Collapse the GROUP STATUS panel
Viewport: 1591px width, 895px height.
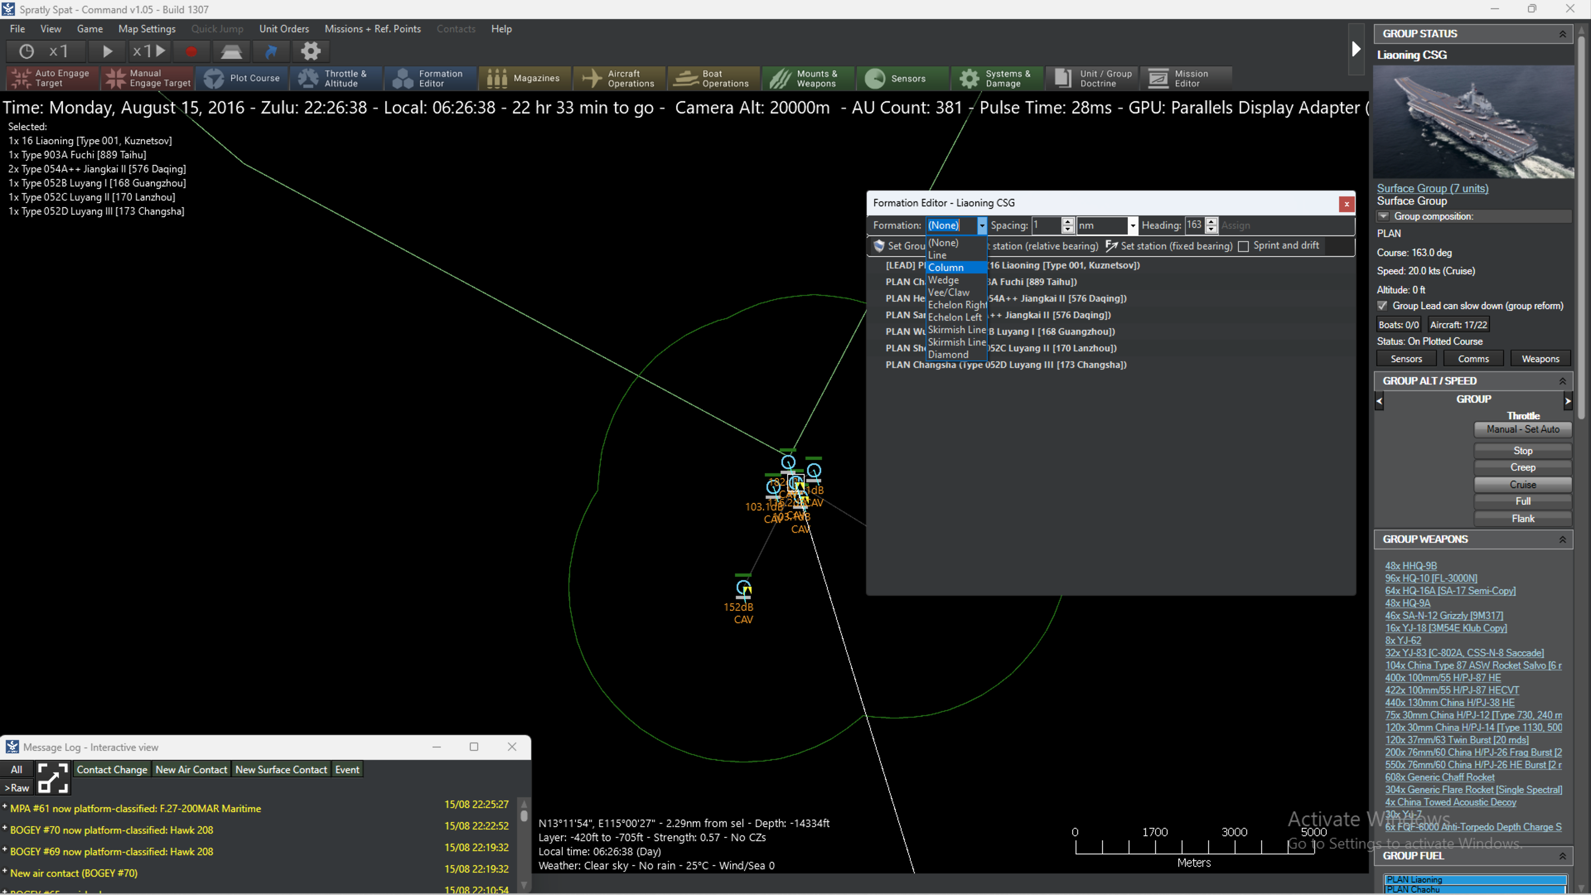coord(1562,34)
